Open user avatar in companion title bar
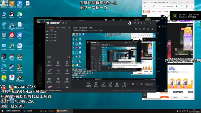201x113 pixels. pos(130,23)
